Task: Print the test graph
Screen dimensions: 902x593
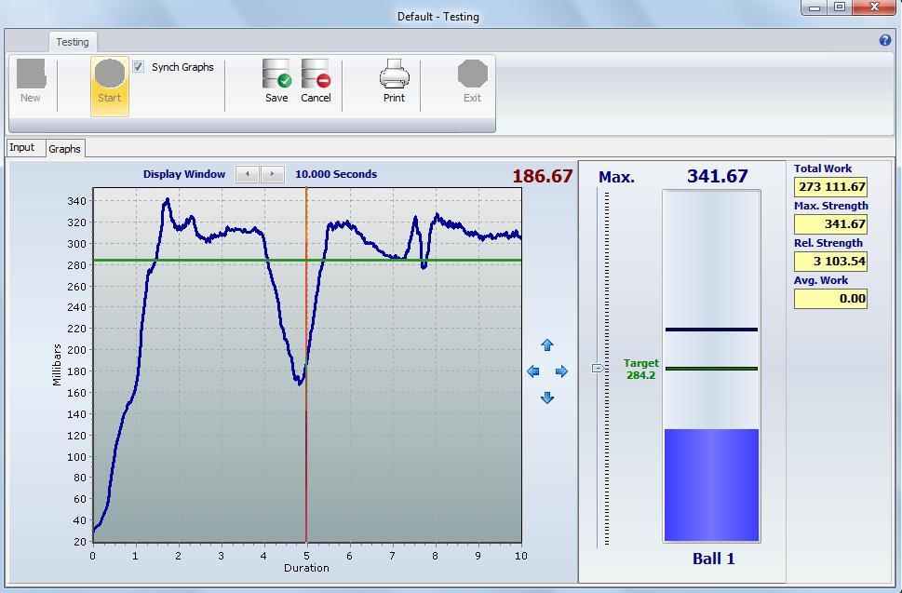Action: tap(394, 75)
